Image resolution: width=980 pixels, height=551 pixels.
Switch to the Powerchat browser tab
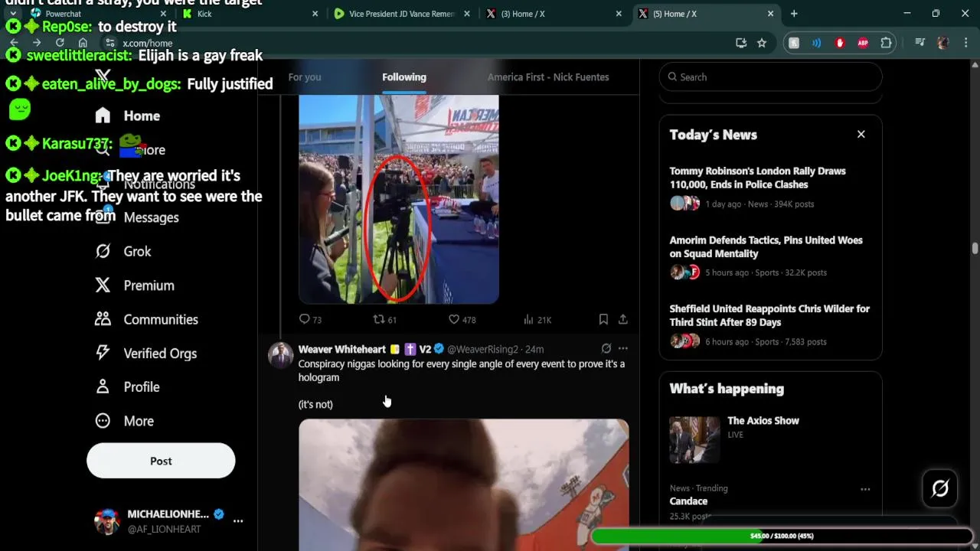pyautogui.click(x=97, y=14)
